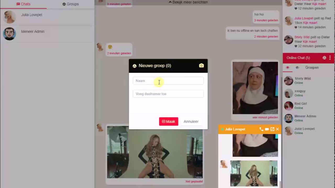Select xxxguy in online list

click(x=308, y=93)
